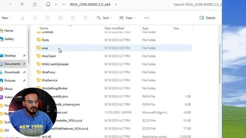Open the address bar ellipsis breadcrumb menu
The width and height of the screenshot is (246, 138).
coord(63,4)
